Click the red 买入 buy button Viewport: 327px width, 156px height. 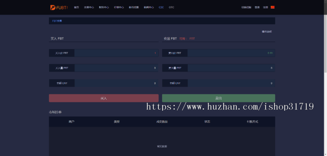click(x=104, y=98)
